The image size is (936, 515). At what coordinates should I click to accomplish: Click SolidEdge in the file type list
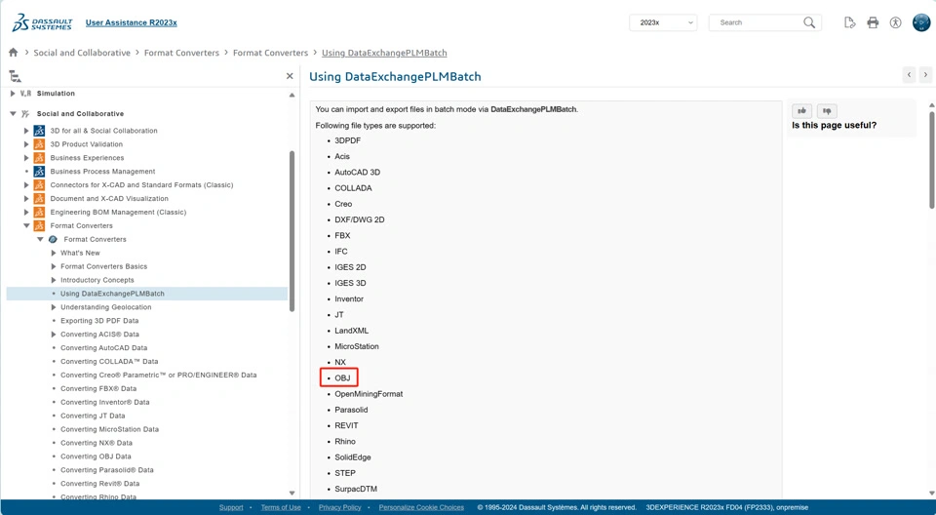[353, 457]
